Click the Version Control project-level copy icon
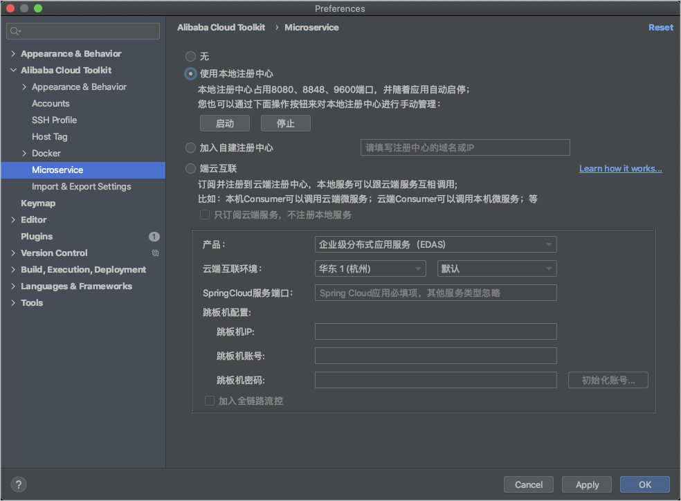This screenshot has width=681, height=501. (155, 253)
